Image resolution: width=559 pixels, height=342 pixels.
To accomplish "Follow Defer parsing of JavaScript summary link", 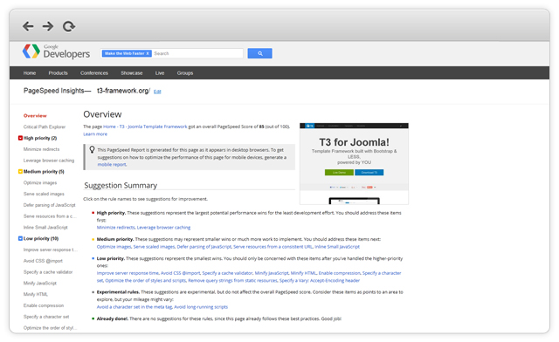I will [204, 247].
